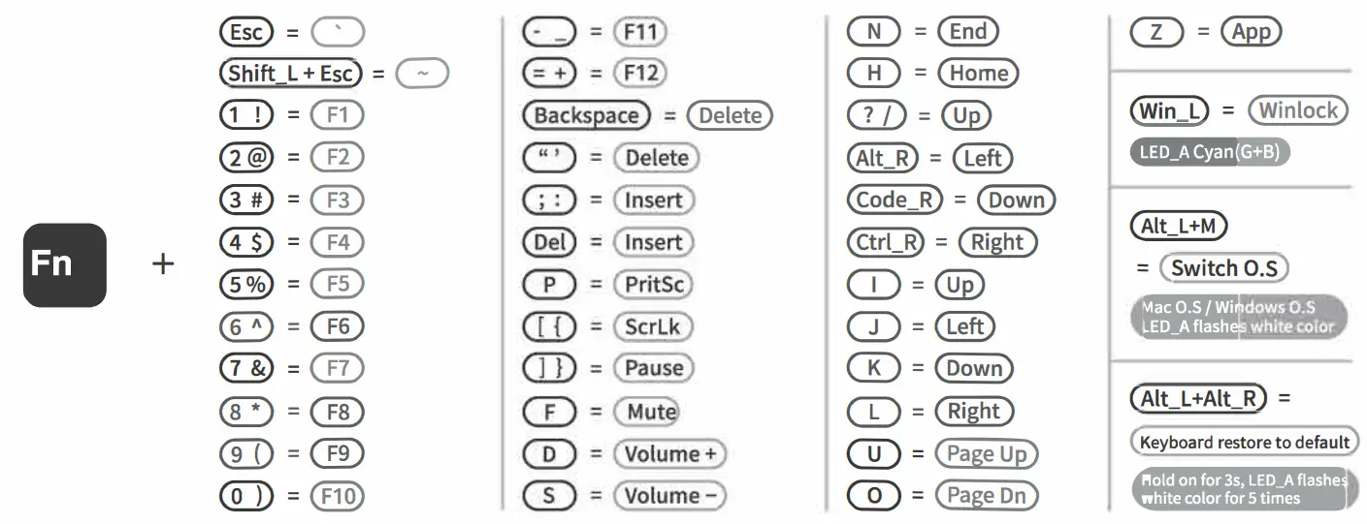Click the Backspace key label
This screenshot has height=524, width=1367.
pos(586,116)
